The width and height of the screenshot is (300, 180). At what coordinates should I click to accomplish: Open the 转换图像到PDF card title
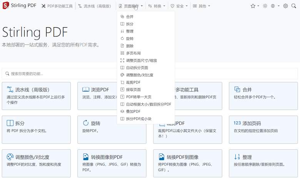pos(107,157)
